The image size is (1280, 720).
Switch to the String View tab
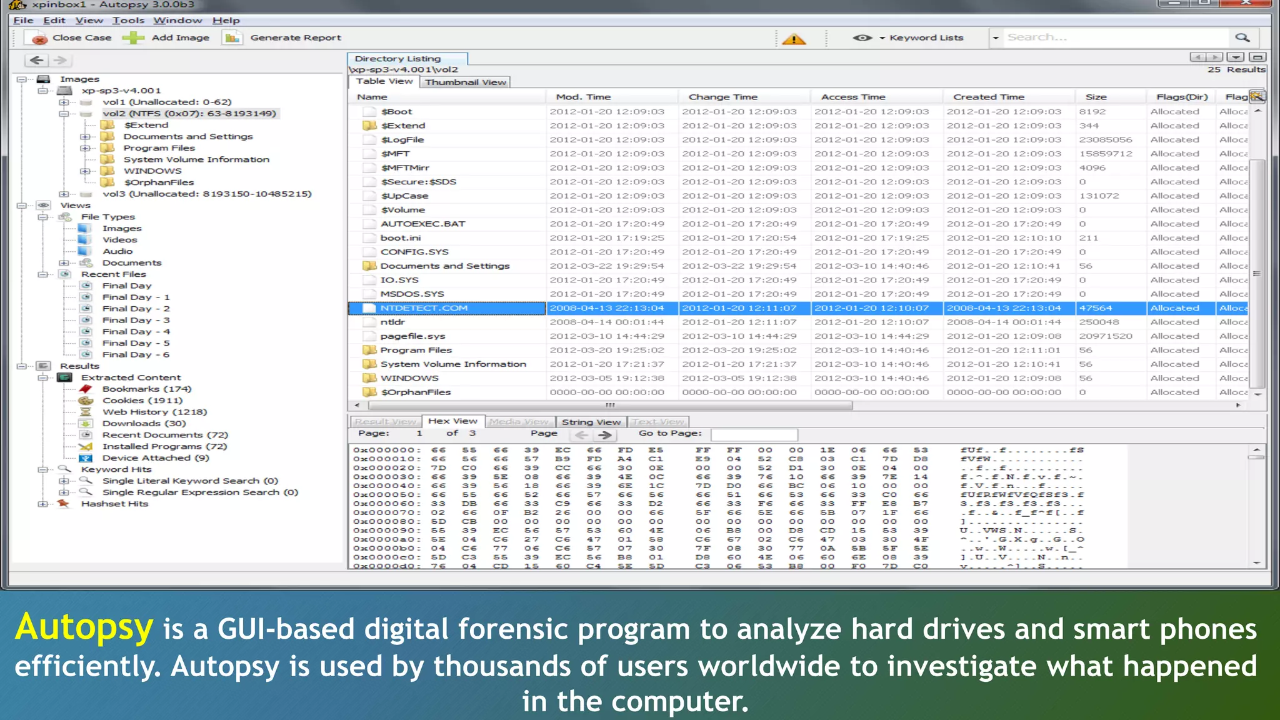[x=591, y=422]
